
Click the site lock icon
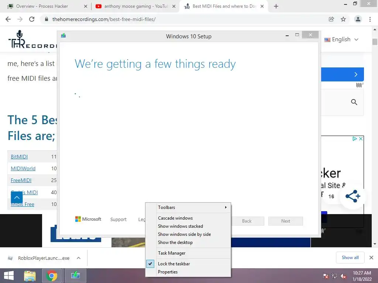[47, 19]
